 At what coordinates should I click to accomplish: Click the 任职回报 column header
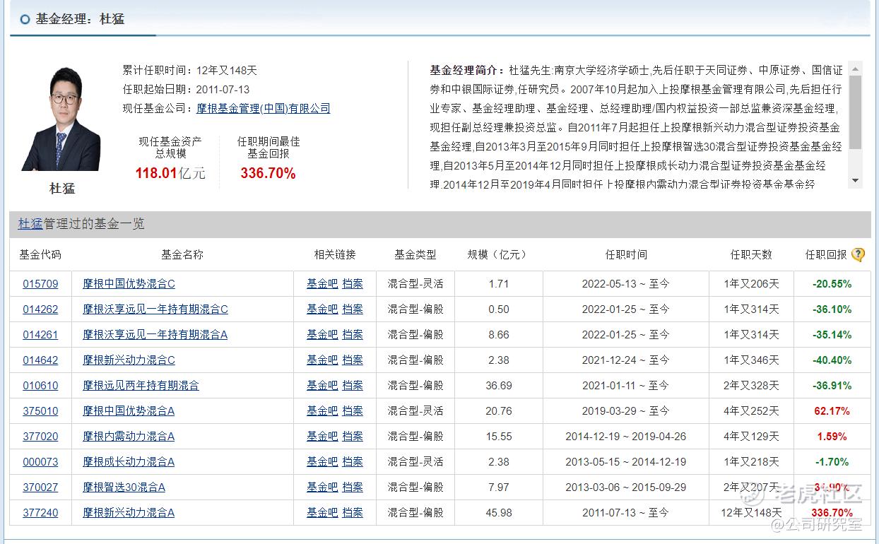pos(826,255)
